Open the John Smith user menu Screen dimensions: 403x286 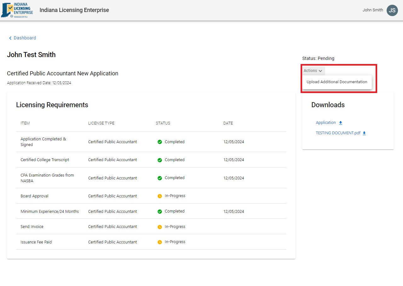(373, 10)
